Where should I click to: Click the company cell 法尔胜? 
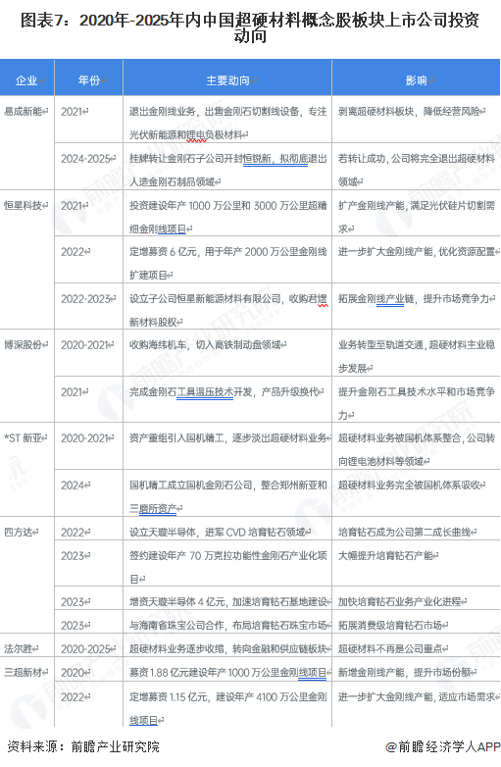click(18, 649)
